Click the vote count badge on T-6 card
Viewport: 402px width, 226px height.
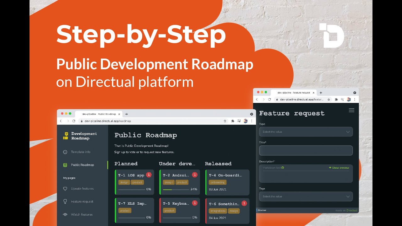pyautogui.click(x=244, y=203)
